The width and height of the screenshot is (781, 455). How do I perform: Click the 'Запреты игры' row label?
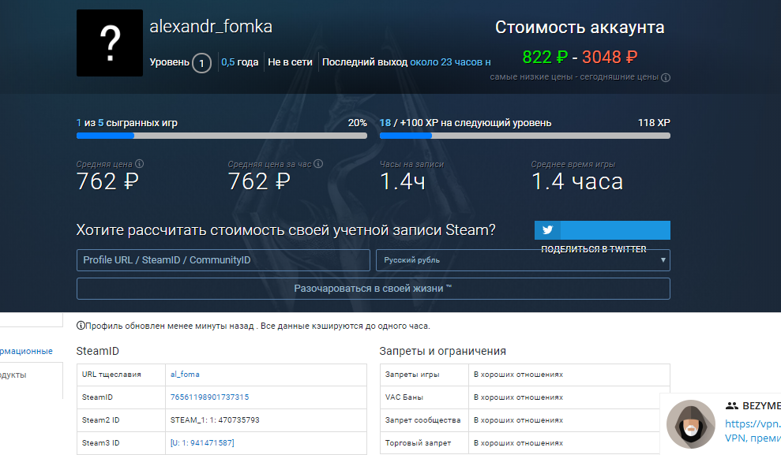[x=412, y=375]
